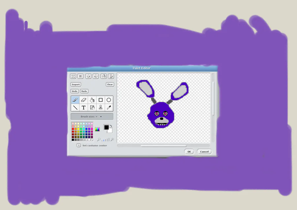Viewport: 297px width, 210px height.
Task: Click the Grow (enlarge) costume icon
Action: (73, 76)
